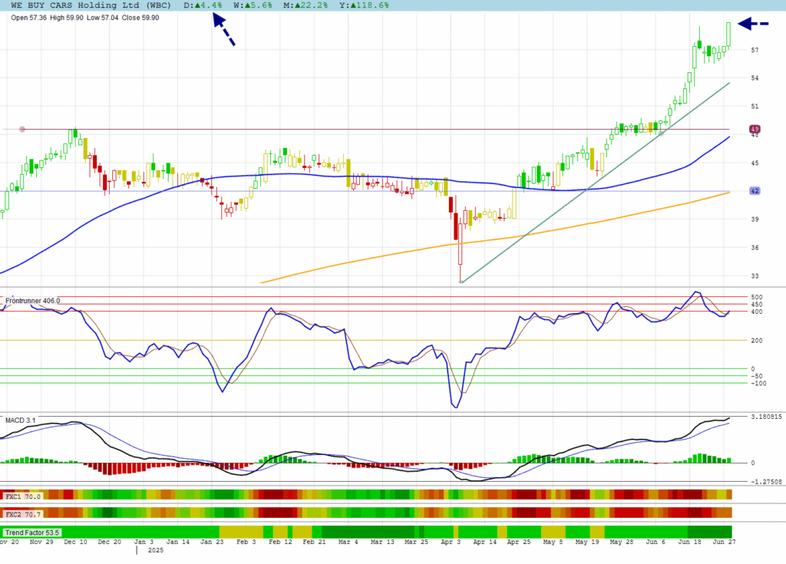The image size is (786, 564).
Task: Click the Jan 23 date label
Action: (212, 542)
